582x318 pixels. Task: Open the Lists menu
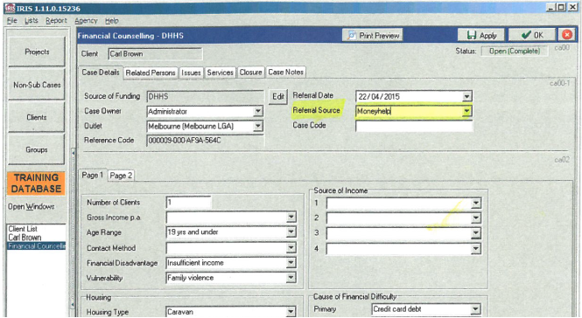point(32,21)
